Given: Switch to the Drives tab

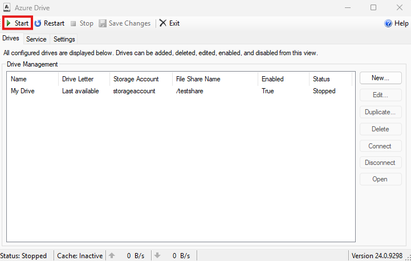Looking at the screenshot, I should click(x=11, y=38).
